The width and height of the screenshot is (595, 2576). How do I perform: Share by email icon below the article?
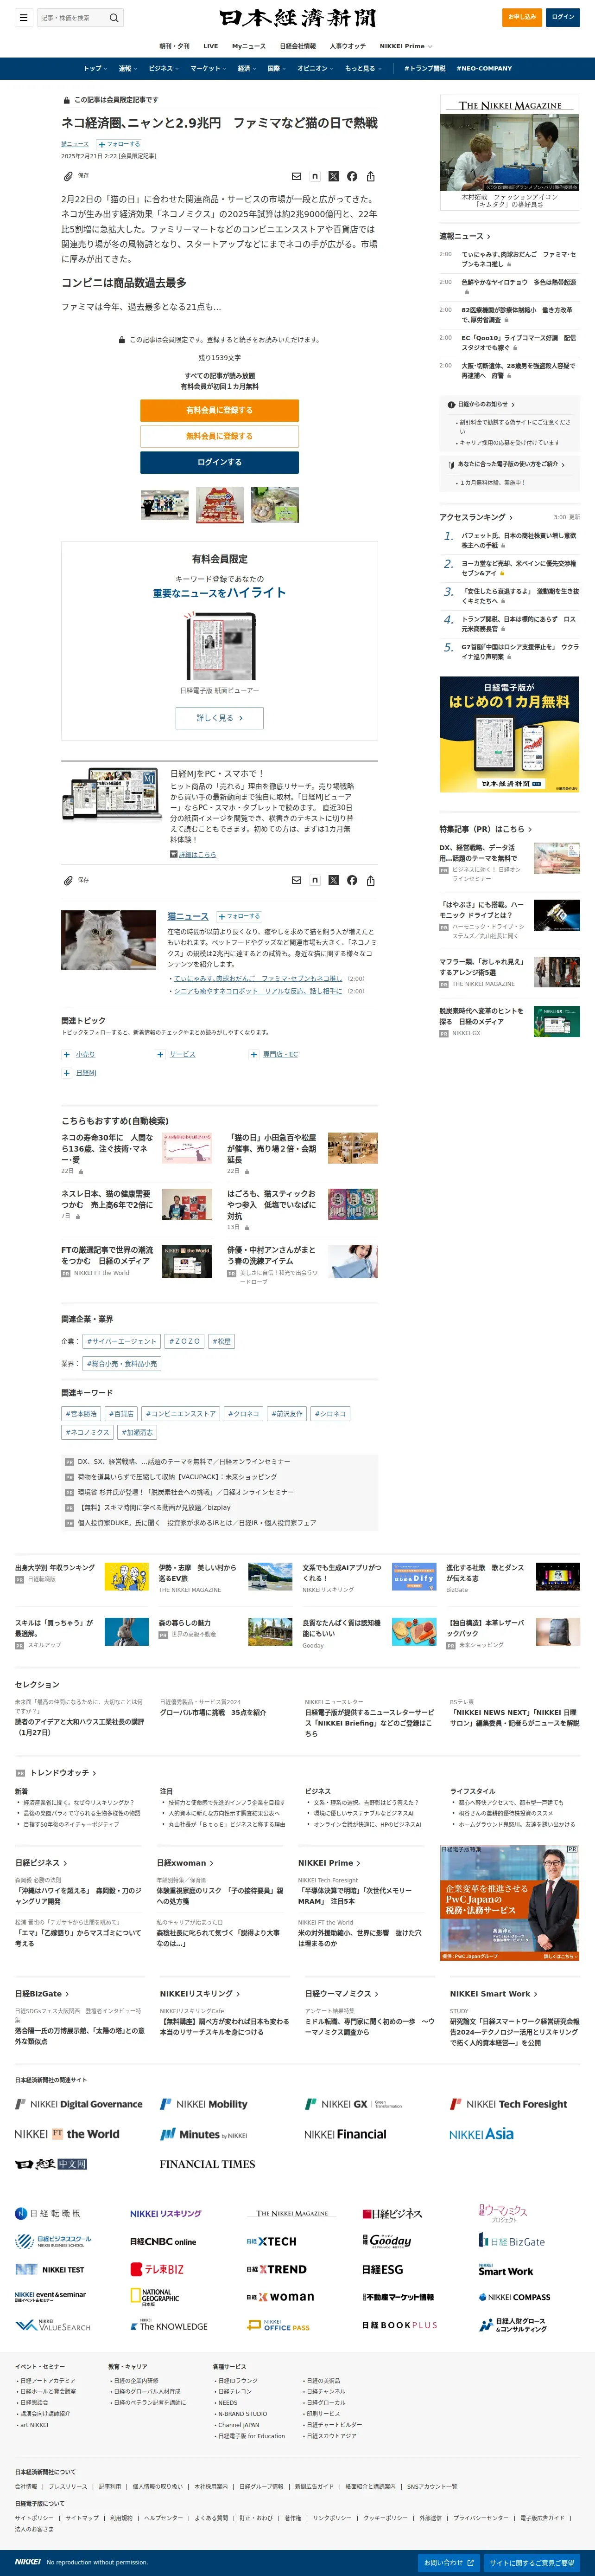(x=296, y=880)
